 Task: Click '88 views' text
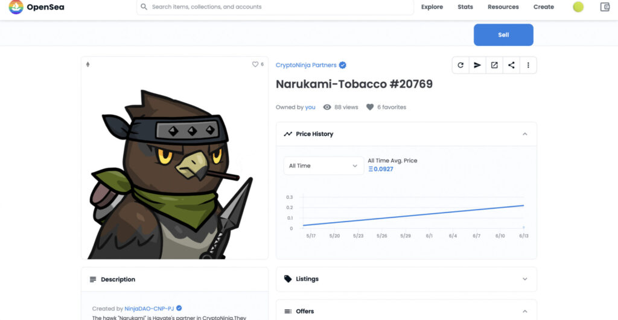[346, 107]
